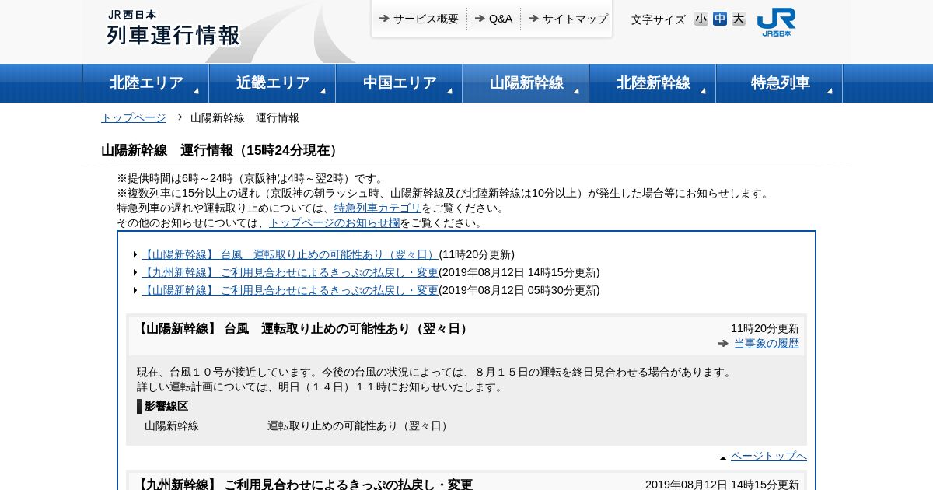Go to トップページ breadcrumb link
The image size is (933, 490).
point(134,117)
